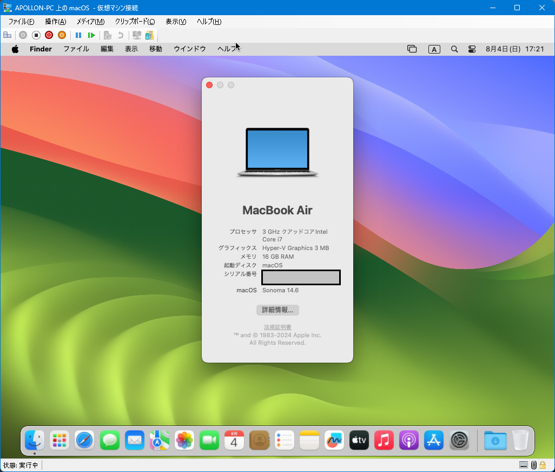Click the input source A icon
555x472 pixels.
point(434,49)
